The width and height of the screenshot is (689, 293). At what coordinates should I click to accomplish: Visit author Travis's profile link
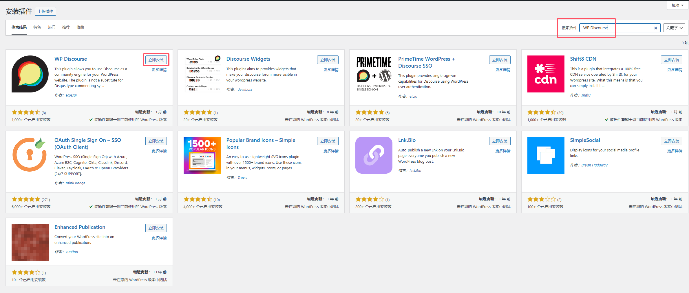242,178
